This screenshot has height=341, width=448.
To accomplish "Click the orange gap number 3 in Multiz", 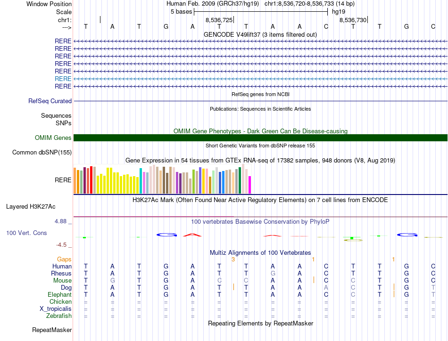I will [233, 260].
